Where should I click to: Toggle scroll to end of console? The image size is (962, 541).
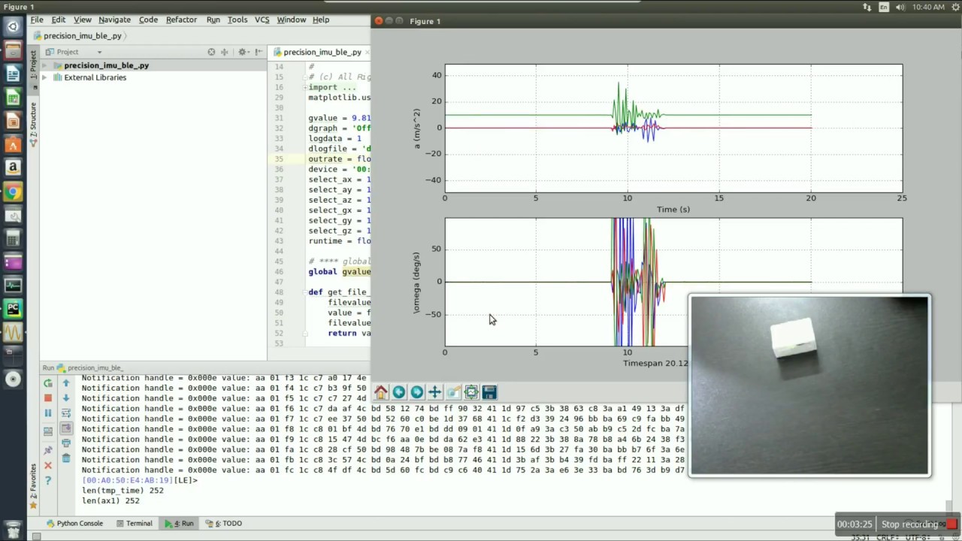pyautogui.click(x=66, y=428)
